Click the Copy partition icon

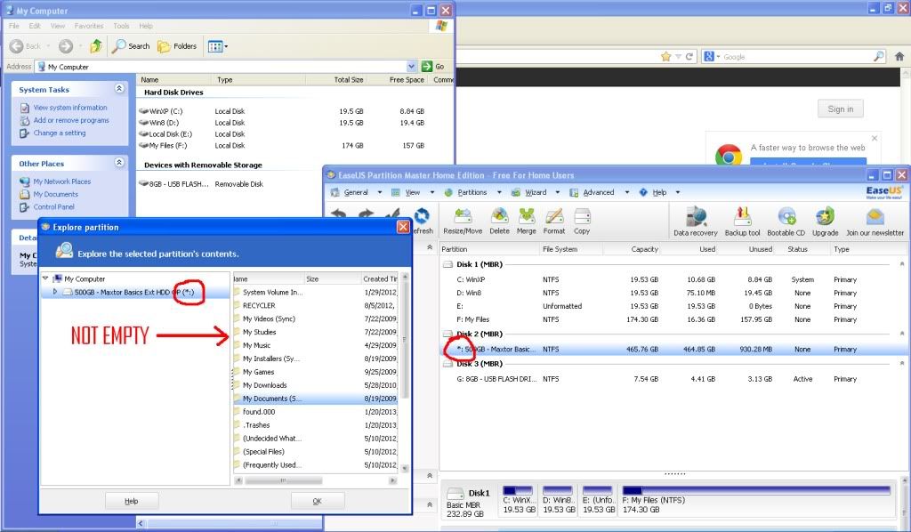[582, 222]
